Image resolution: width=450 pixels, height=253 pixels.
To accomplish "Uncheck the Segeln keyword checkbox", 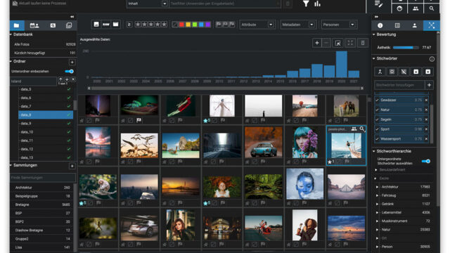I will 377,119.
